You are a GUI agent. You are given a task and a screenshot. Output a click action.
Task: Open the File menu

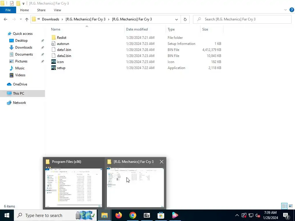tap(8, 10)
